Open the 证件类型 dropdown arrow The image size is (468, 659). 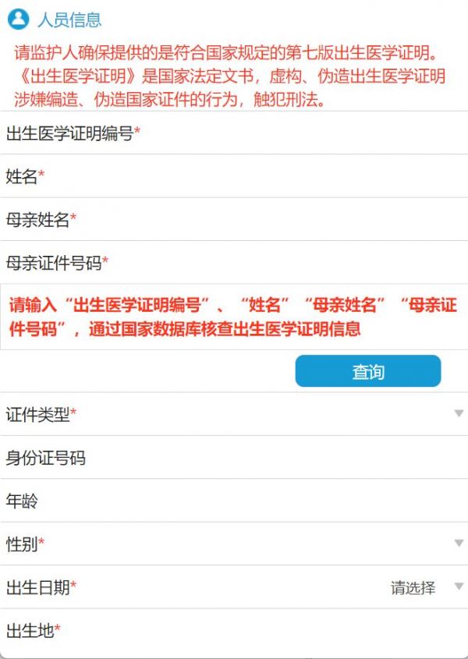coord(459,413)
